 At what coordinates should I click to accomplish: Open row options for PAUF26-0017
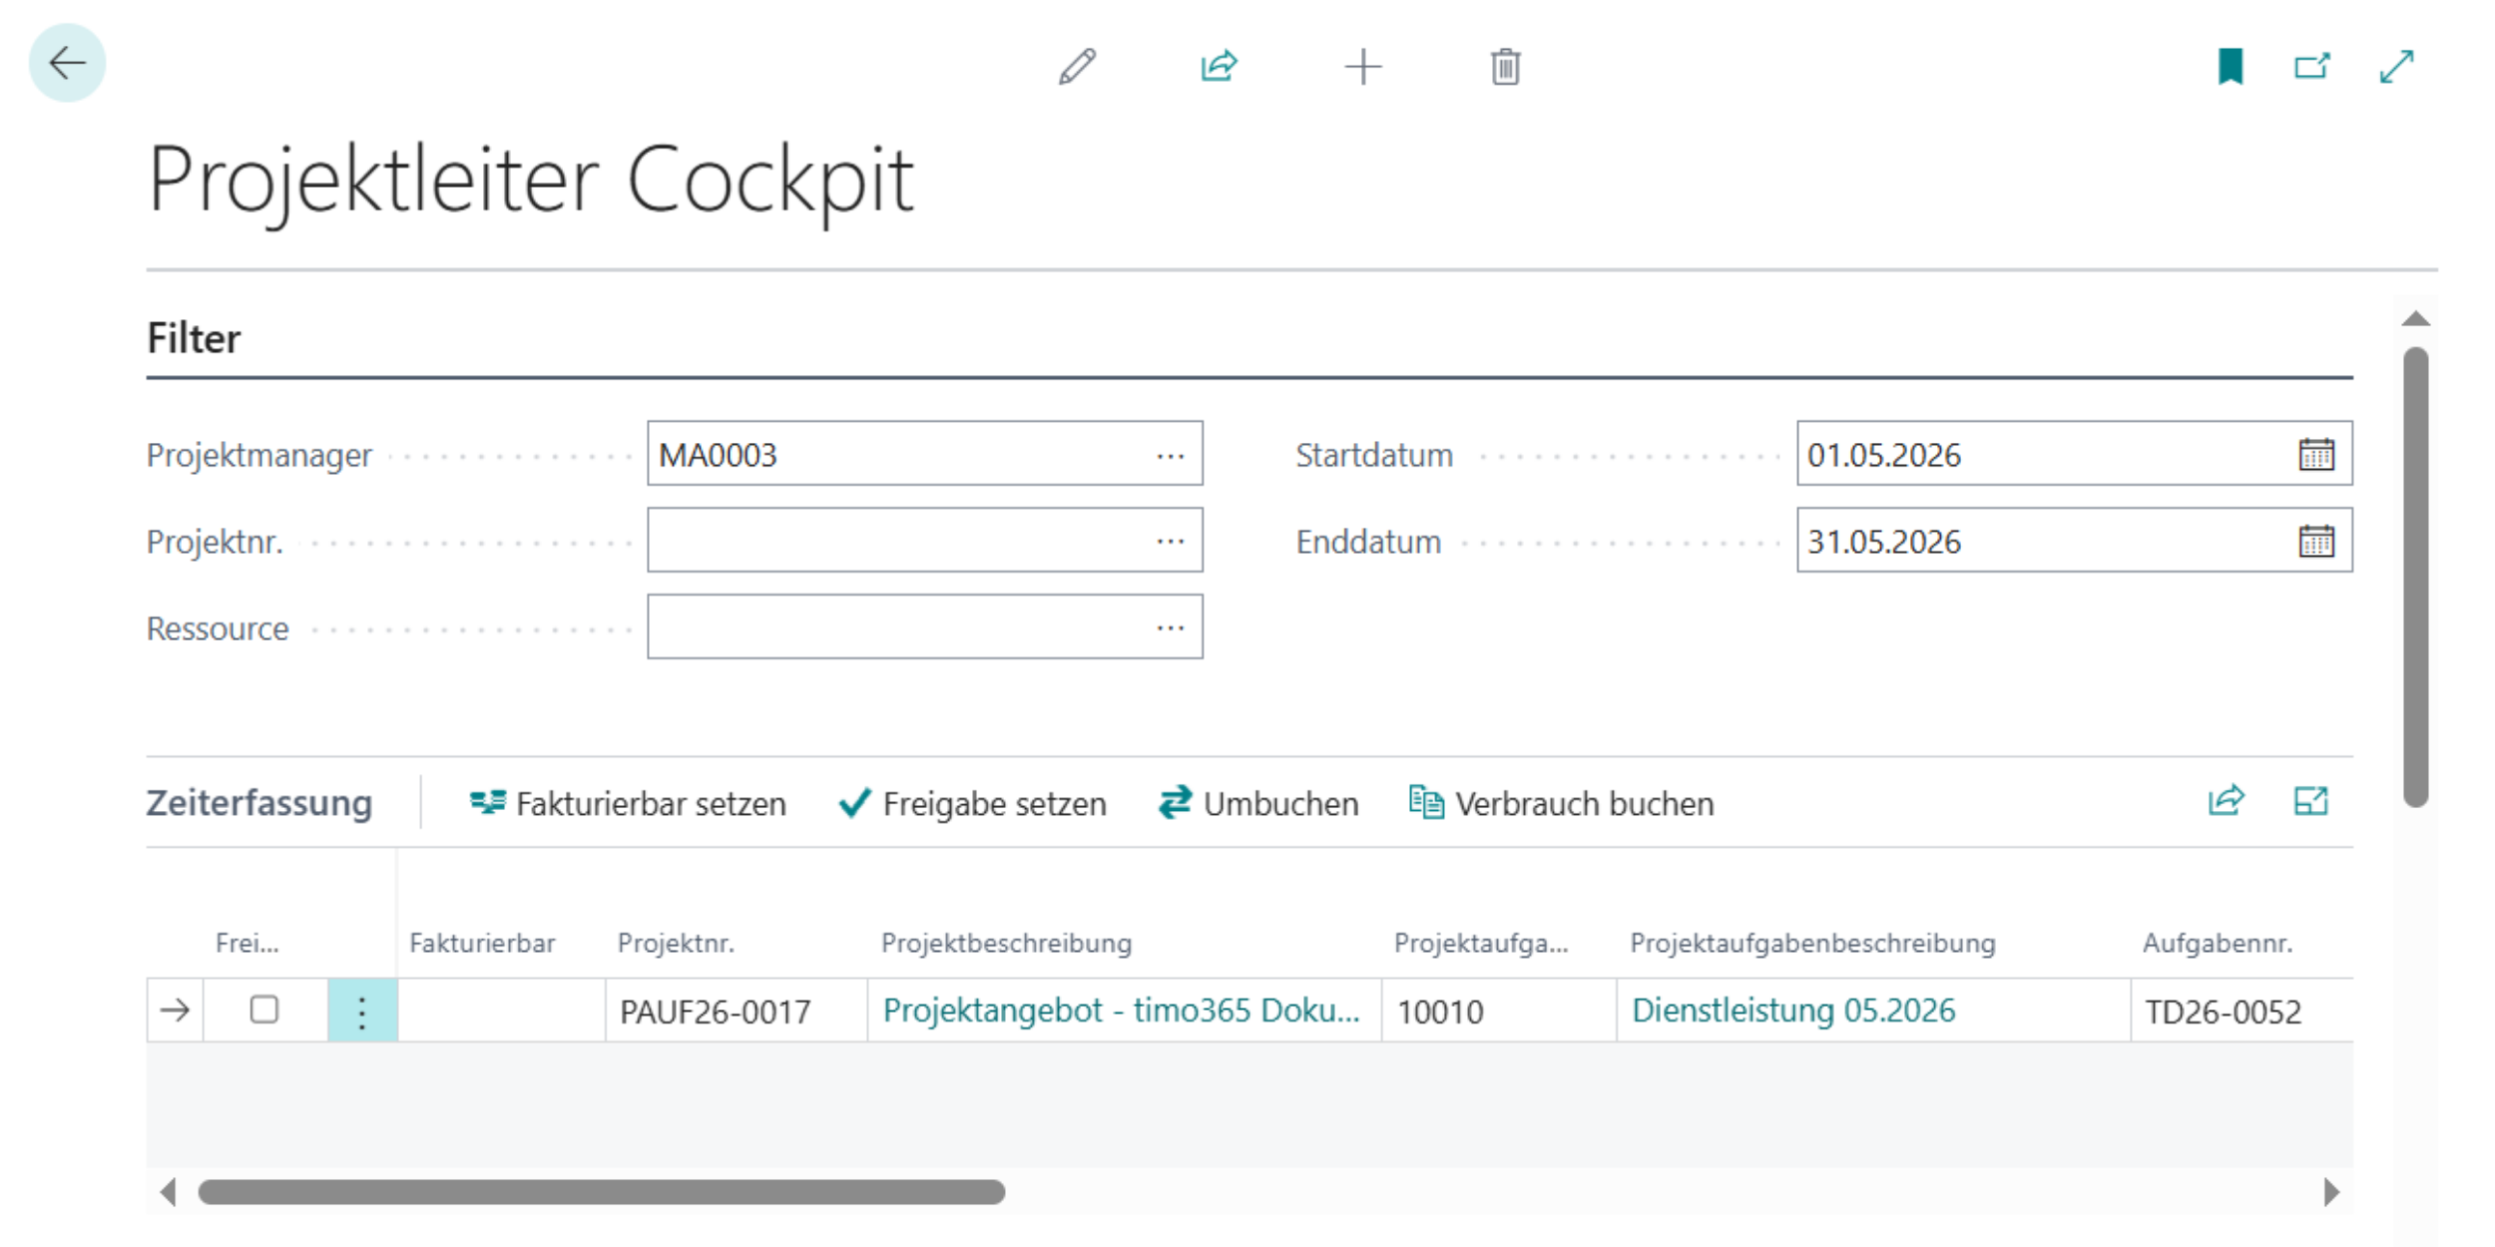pos(362,1011)
